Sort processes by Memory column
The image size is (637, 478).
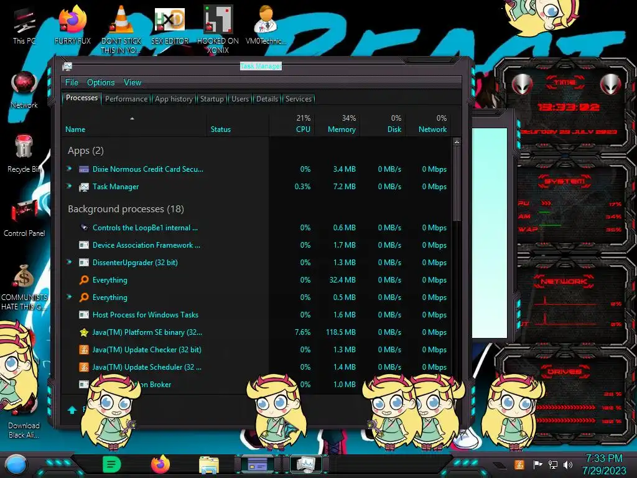(x=337, y=124)
